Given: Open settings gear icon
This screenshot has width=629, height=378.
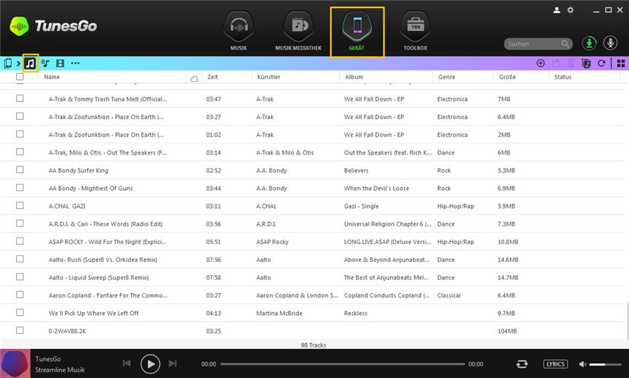Looking at the screenshot, I should click(x=570, y=10).
